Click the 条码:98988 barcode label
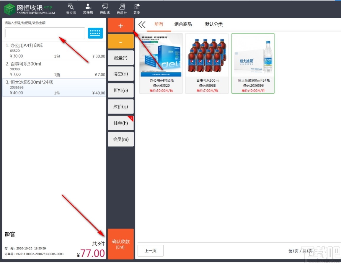Viewport: 341px width, 263px height. click(x=207, y=86)
